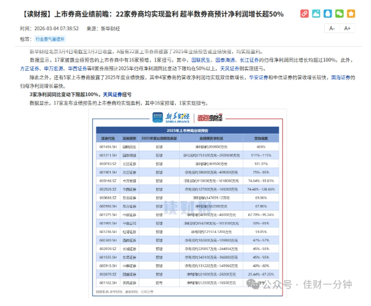The height and width of the screenshot is (306, 371).
Task: Open the 国海证券 stock link
Action: point(341,78)
